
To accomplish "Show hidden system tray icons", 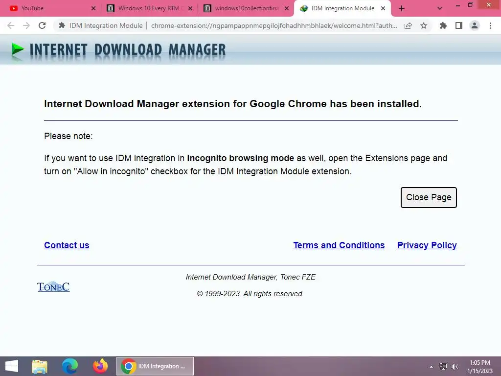I will click(x=432, y=366).
